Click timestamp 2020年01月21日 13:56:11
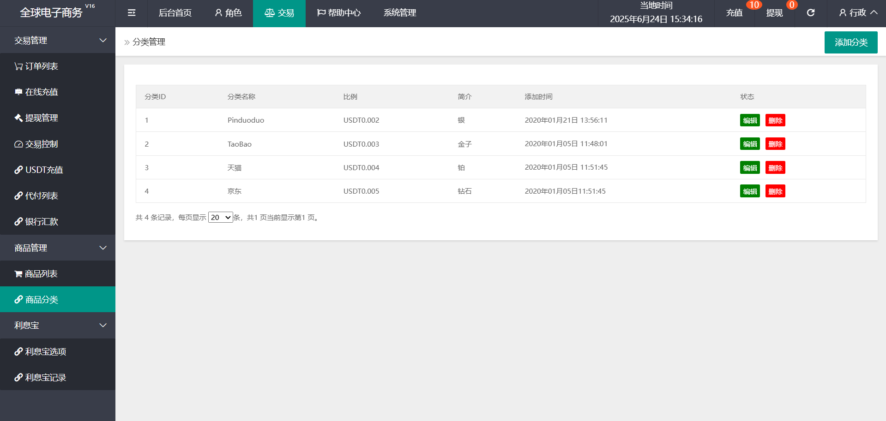 point(567,120)
